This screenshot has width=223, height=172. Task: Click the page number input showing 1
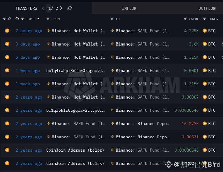tap(49, 8)
